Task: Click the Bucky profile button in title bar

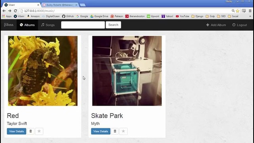Action: pyautogui.click(x=229, y=1)
